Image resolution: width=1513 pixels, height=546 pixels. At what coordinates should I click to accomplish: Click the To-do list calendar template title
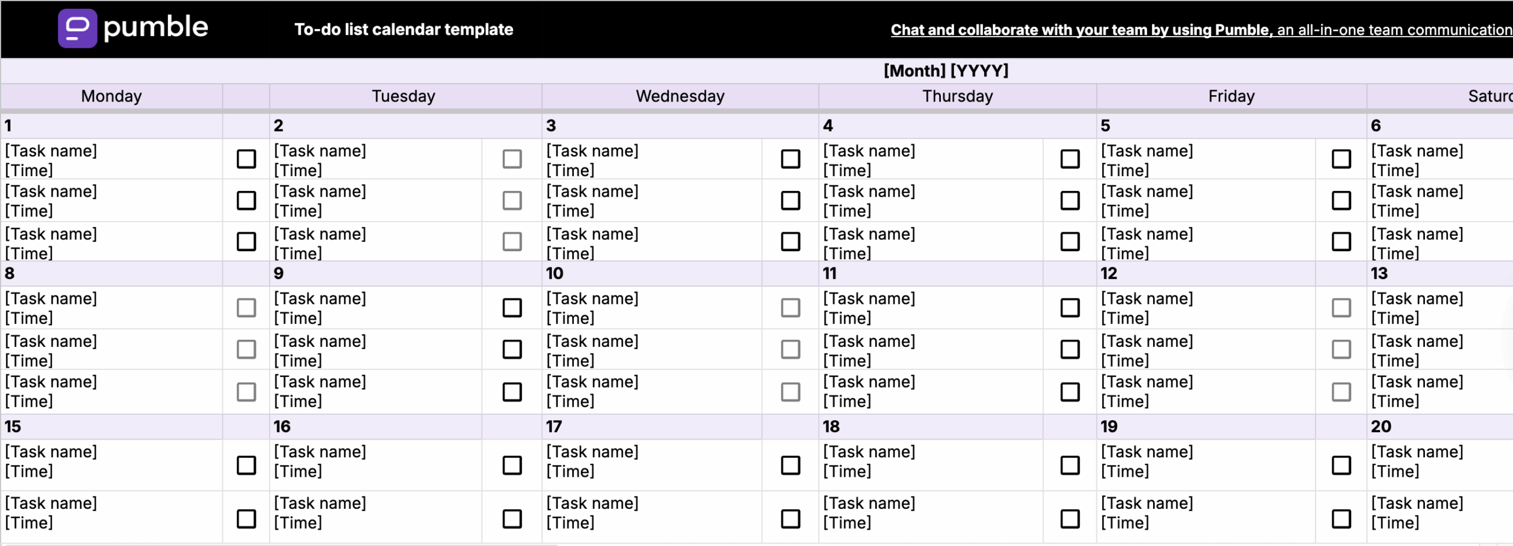pos(404,30)
